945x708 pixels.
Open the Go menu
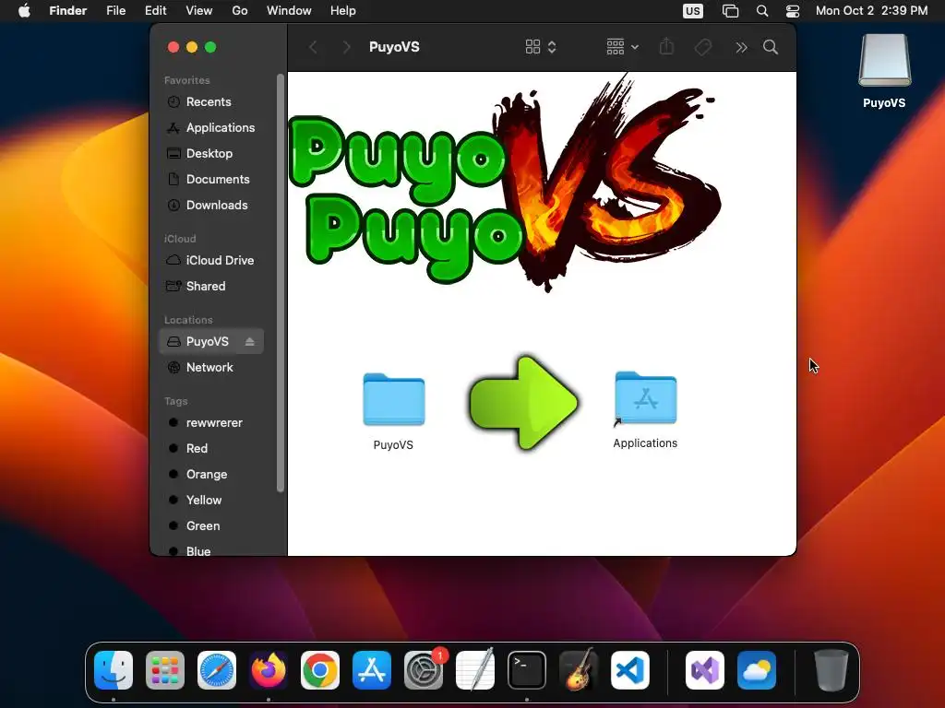click(x=240, y=11)
